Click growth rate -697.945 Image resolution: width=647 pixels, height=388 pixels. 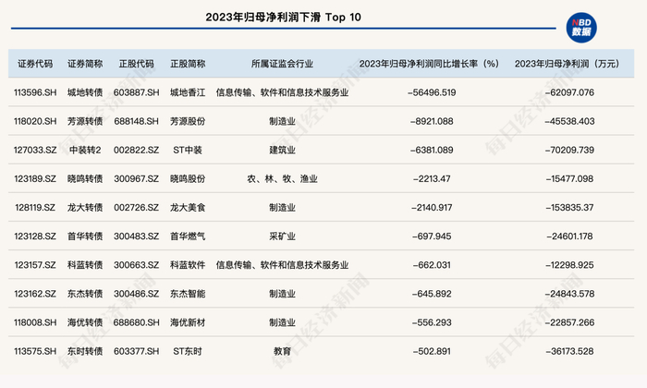(x=432, y=236)
